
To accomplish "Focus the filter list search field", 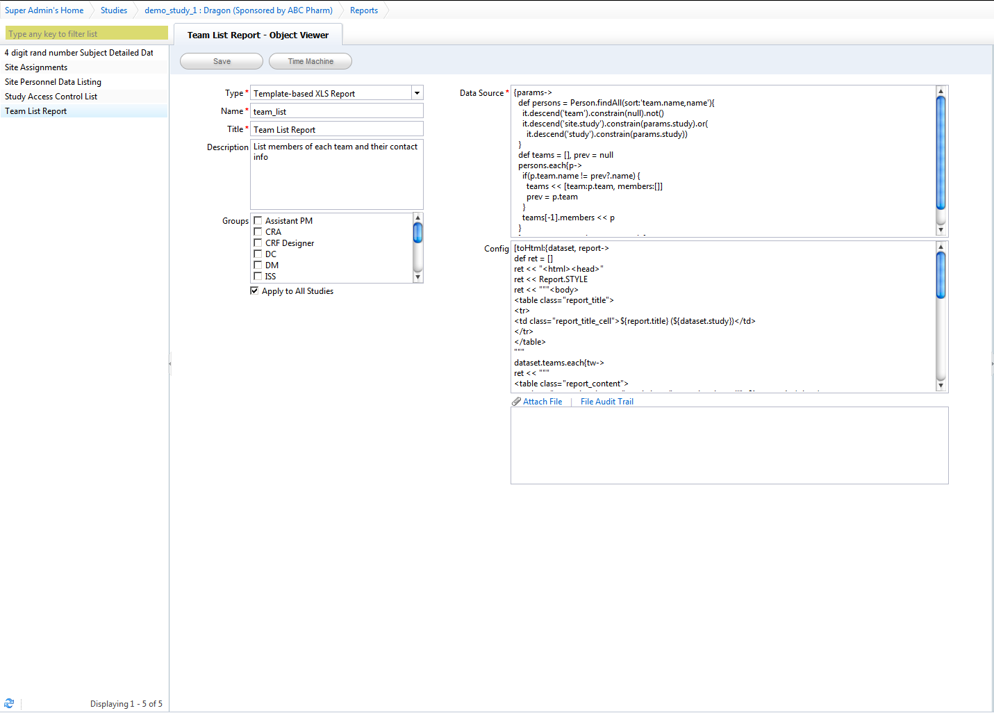I will pyautogui.click(x=87, y=33).
